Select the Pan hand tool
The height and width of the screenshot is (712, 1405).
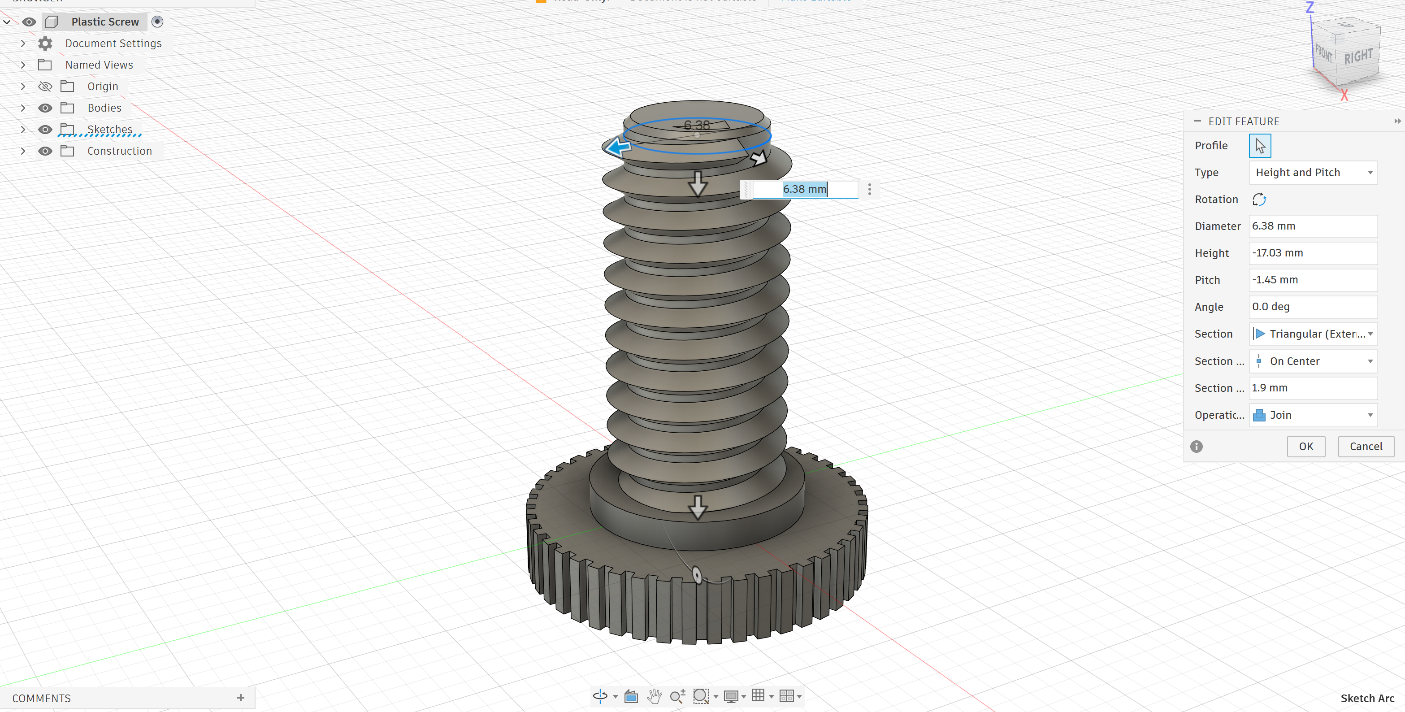coord(654,696)
